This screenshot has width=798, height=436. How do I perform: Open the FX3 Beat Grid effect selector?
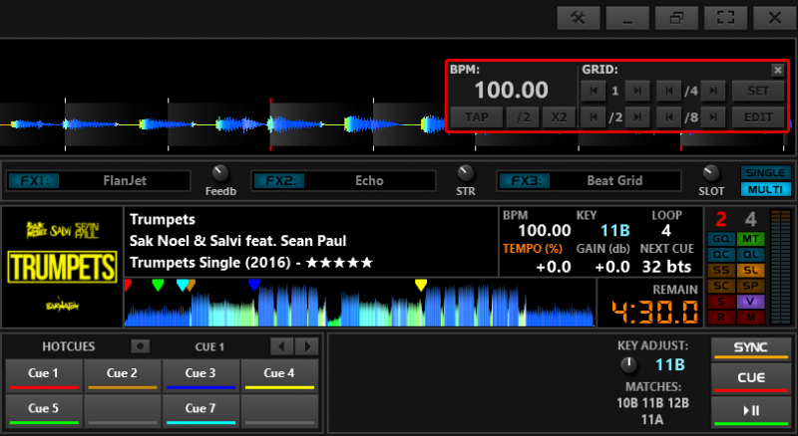616,181
